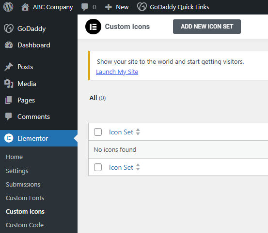This screenshot has width=268, height=233.
Task: Click the Elementor logo beside Custom Icons heading
Action: click(93, 27)
